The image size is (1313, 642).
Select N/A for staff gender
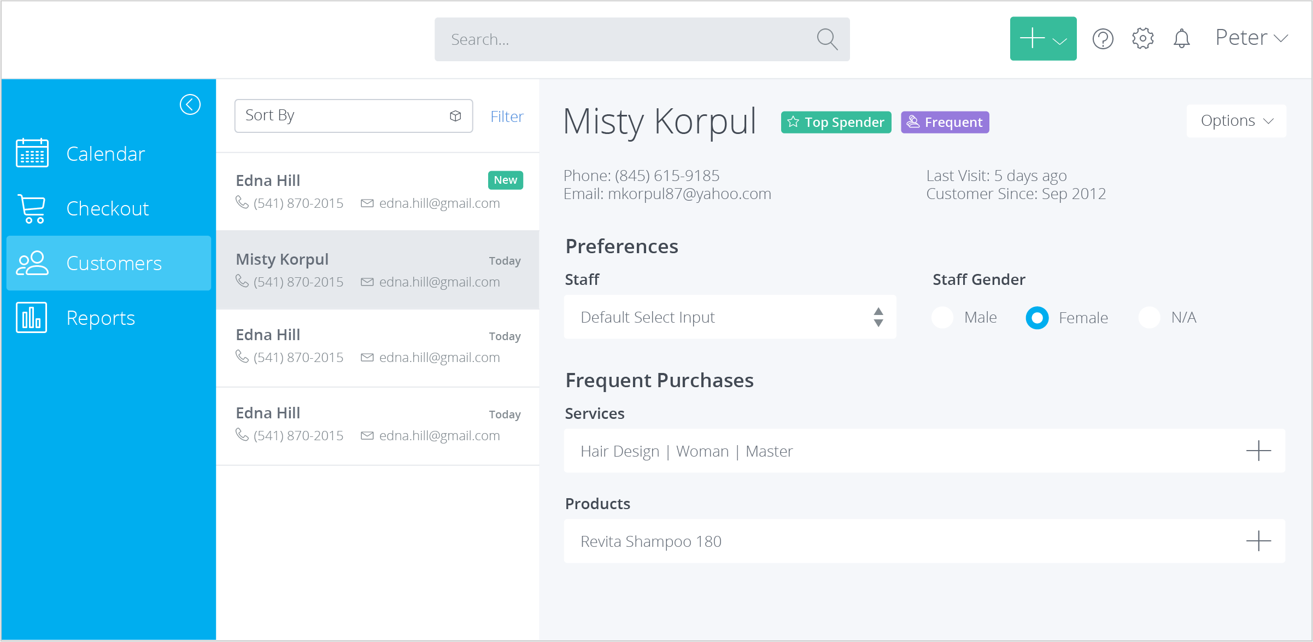(x=1150, y=317)
